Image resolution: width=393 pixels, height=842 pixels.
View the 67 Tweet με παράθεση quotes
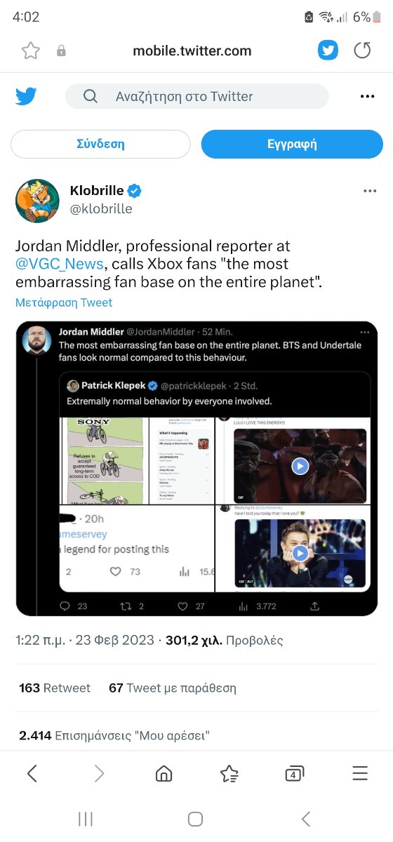coord(172,688)
